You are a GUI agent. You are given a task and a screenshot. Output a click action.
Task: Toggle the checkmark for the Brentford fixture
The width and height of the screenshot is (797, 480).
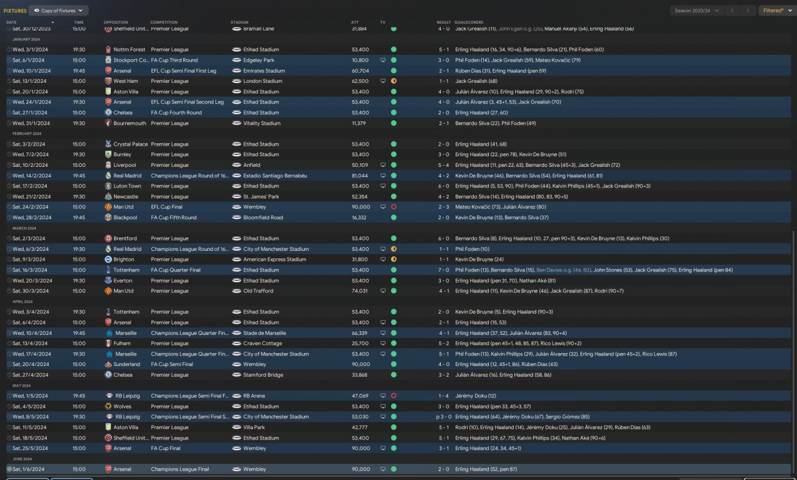click(x=9, y=238)
